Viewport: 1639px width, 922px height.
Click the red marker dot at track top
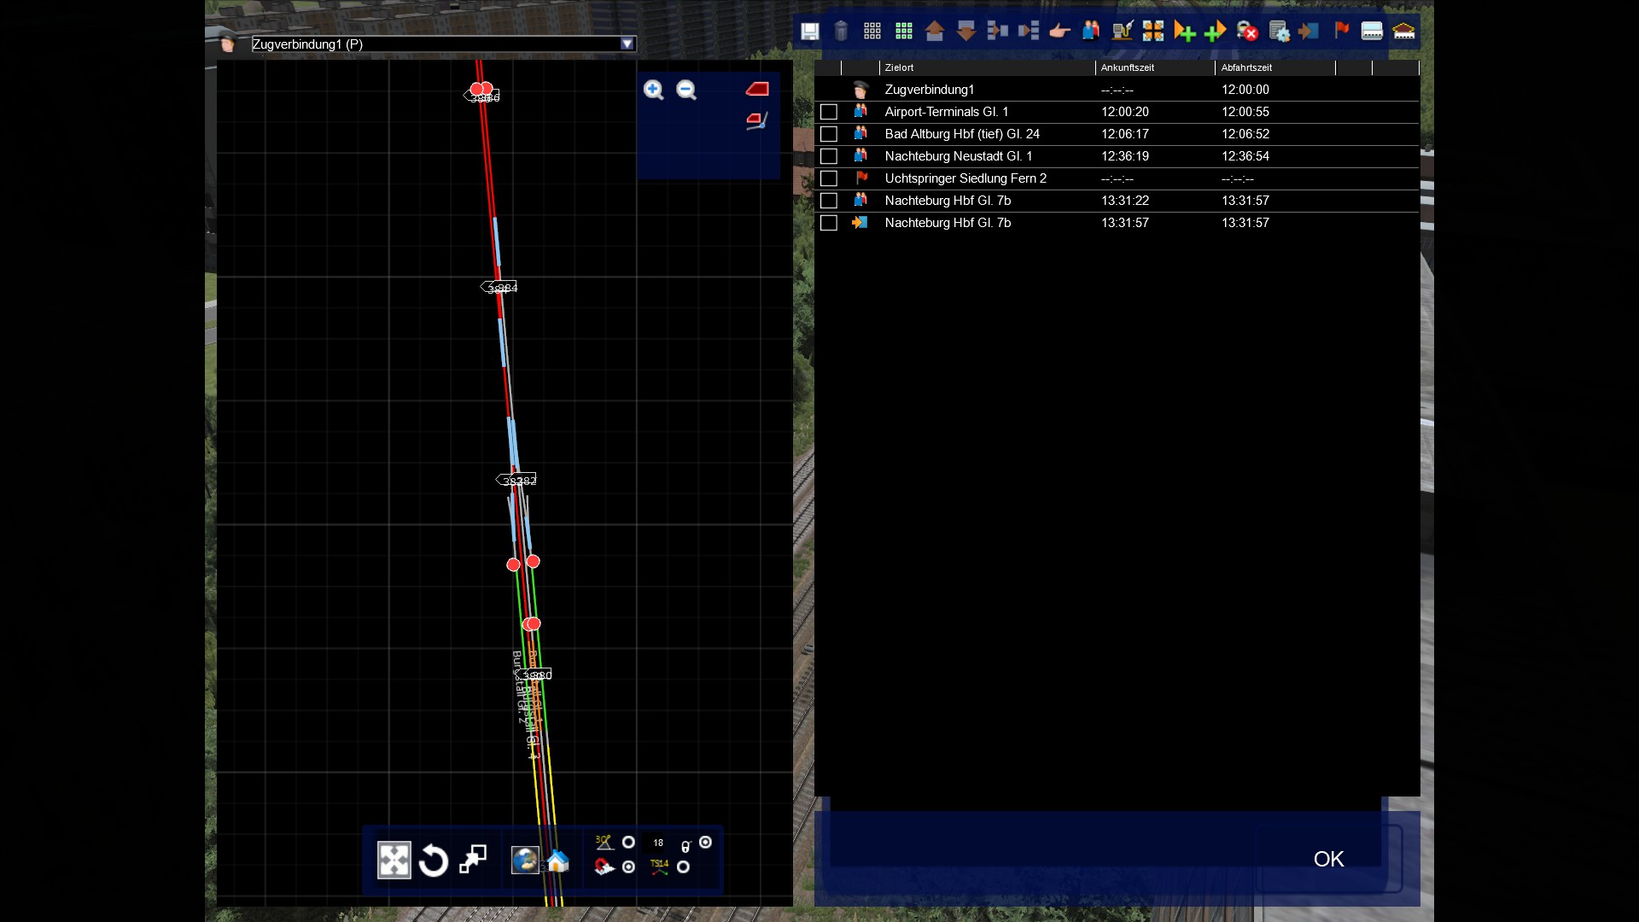click(x=477, y=89)
